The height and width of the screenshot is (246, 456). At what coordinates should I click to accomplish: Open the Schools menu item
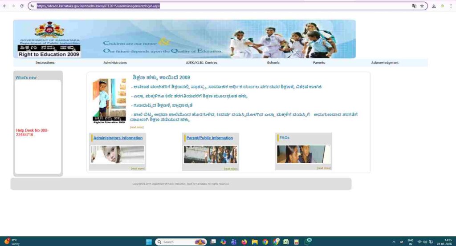(x=273, y=62)
